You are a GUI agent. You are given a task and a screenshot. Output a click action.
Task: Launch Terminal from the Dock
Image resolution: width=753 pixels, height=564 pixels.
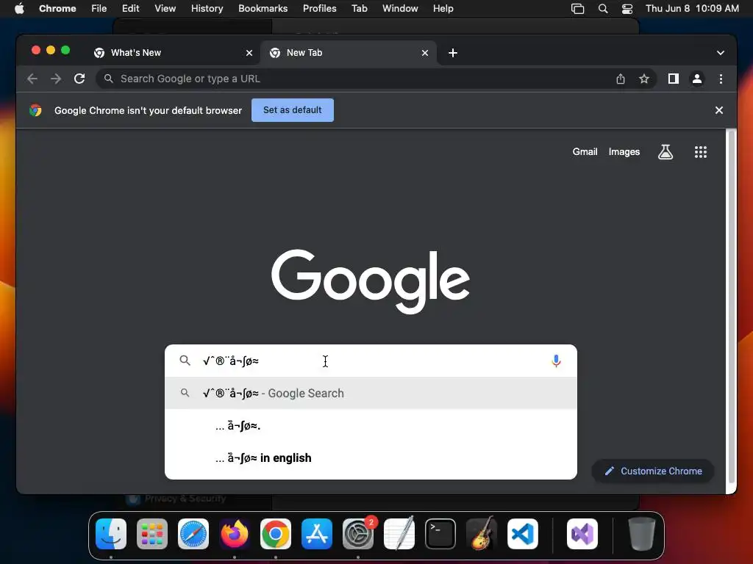(x=440, y=534)
